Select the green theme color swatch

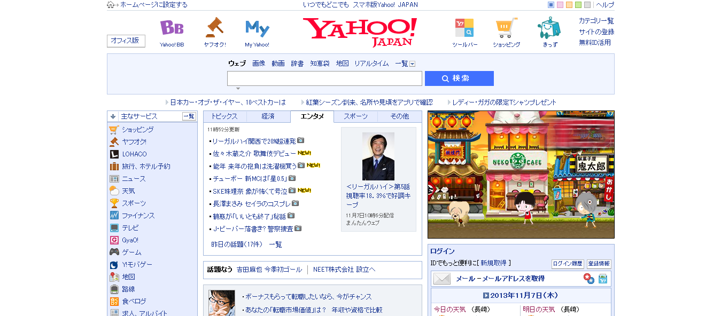tap(578, 5)
